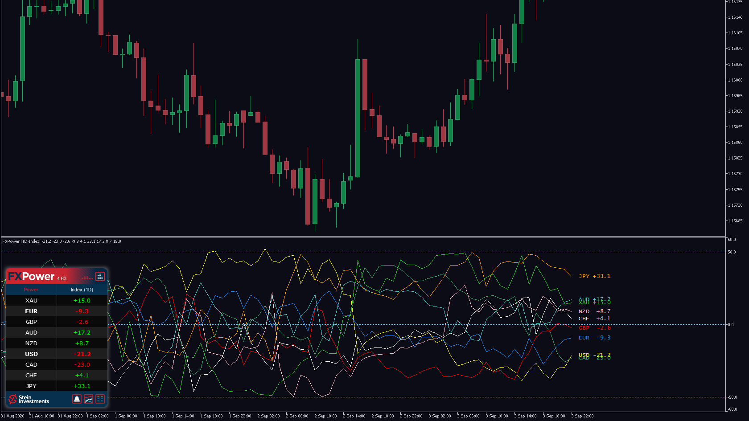Click the 31 Aug 2026 time axis label
Image resolution: width=749 pixels, height=421 pixels.
pos(12,416)
